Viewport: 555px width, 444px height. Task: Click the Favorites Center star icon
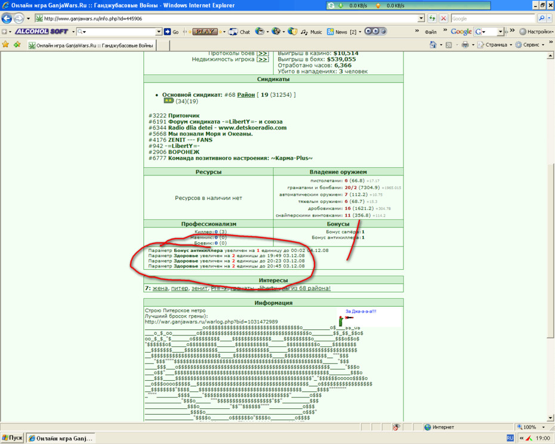(5, 45)
